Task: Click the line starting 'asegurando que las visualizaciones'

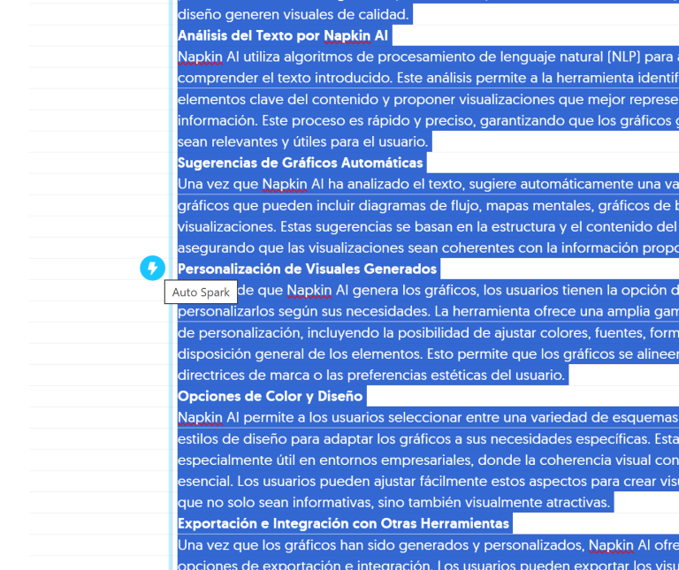Action: [428, 247]
